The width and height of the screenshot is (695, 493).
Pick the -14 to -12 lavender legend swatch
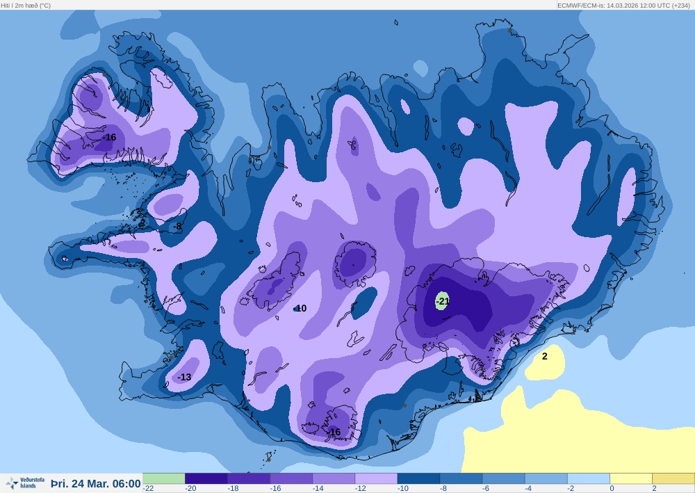[x=334, y=478]
